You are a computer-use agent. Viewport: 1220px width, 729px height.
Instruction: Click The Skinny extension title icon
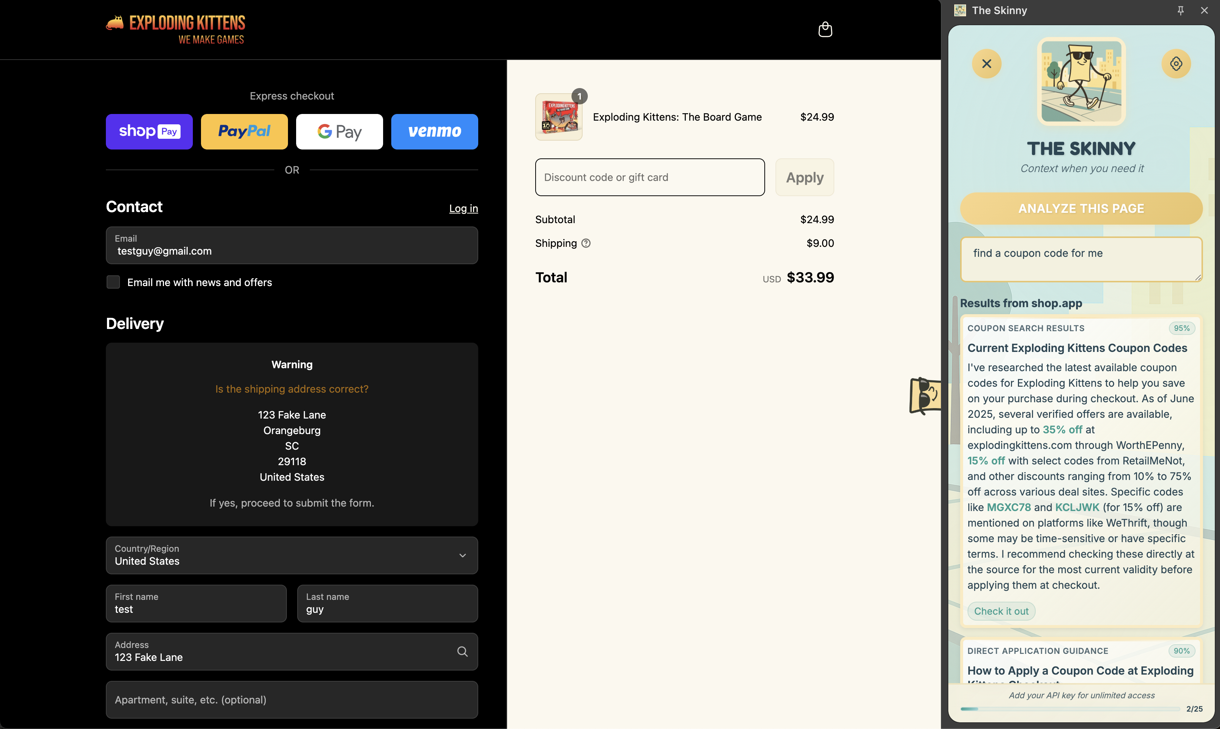[x=960, y=10]
